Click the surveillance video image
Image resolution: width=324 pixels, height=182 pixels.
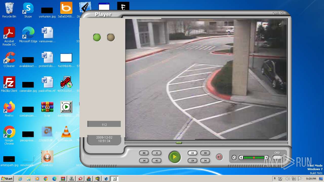point(206,79)
